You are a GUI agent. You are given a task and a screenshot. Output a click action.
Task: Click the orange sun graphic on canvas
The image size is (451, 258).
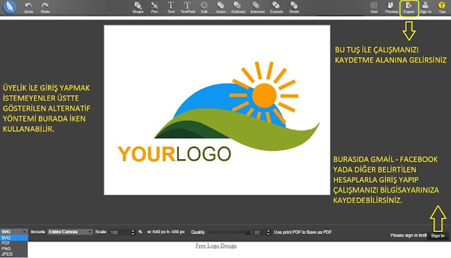click(x=264, y=95)
